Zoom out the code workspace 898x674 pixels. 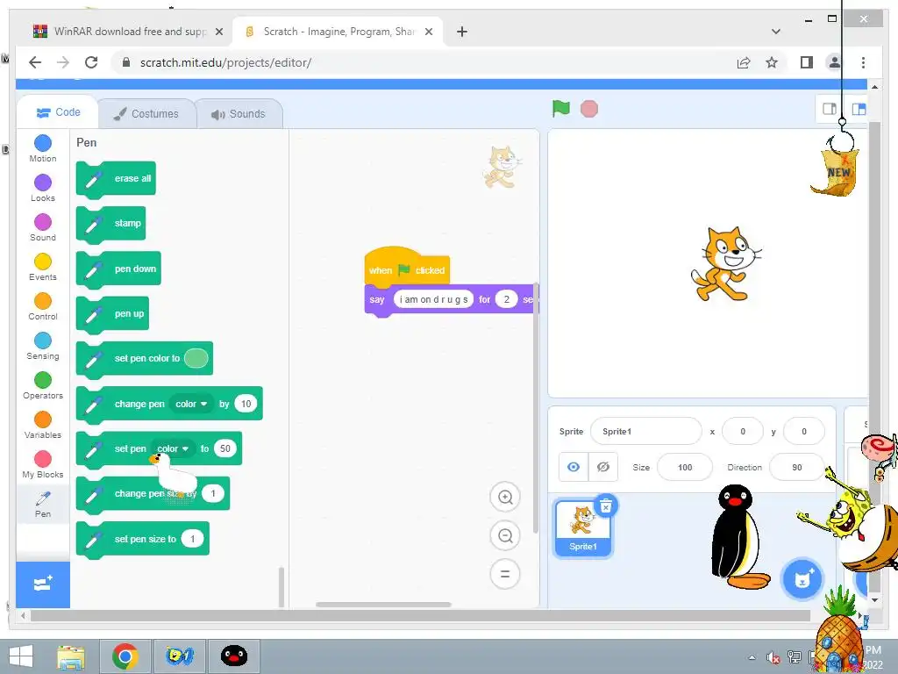(x=505, y=535)
